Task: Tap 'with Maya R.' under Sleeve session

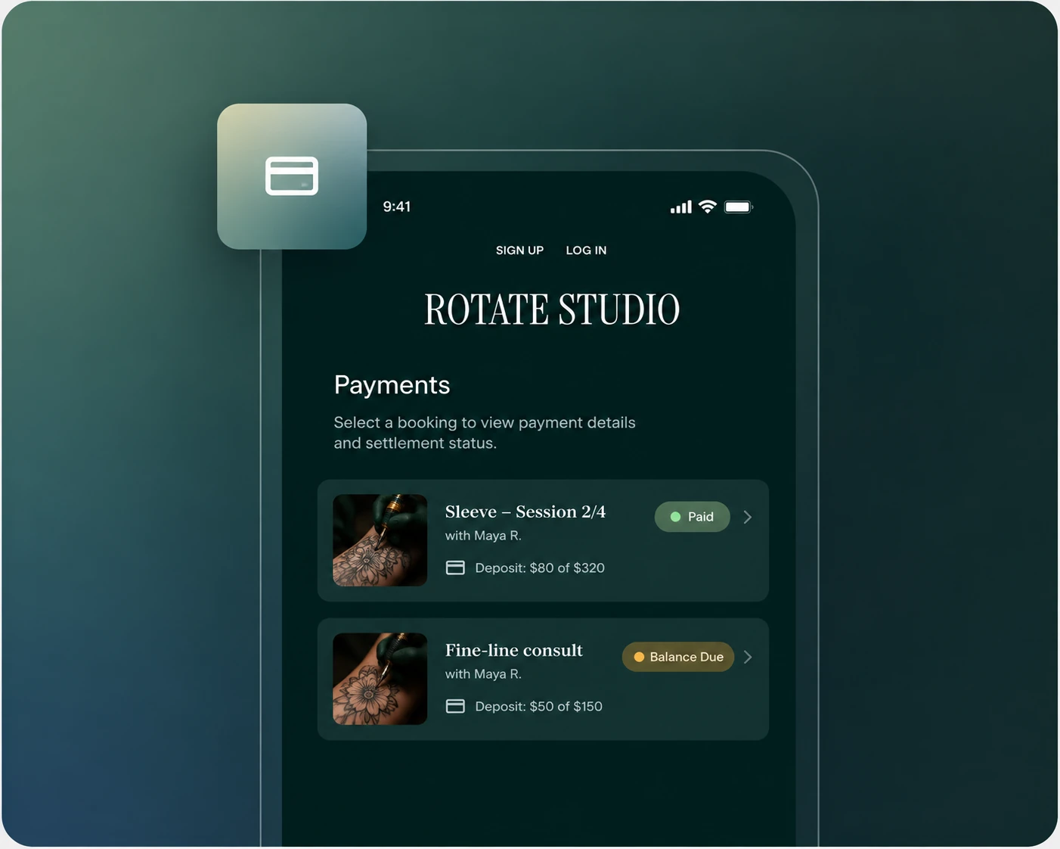Action: tap(483, 536)
